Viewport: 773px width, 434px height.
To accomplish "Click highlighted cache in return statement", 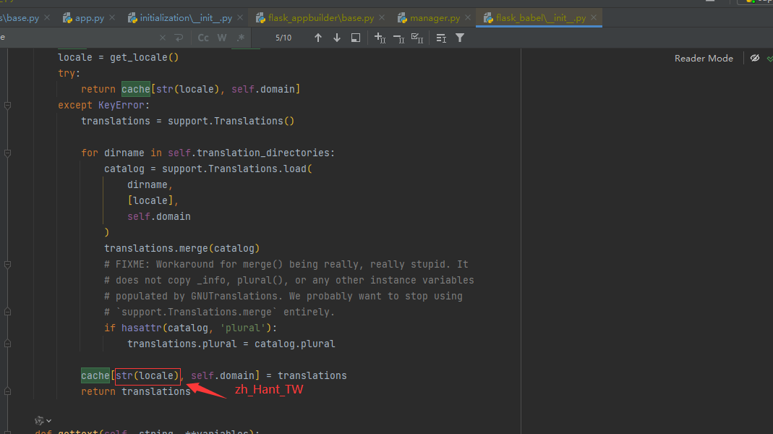I will point(135,89).
